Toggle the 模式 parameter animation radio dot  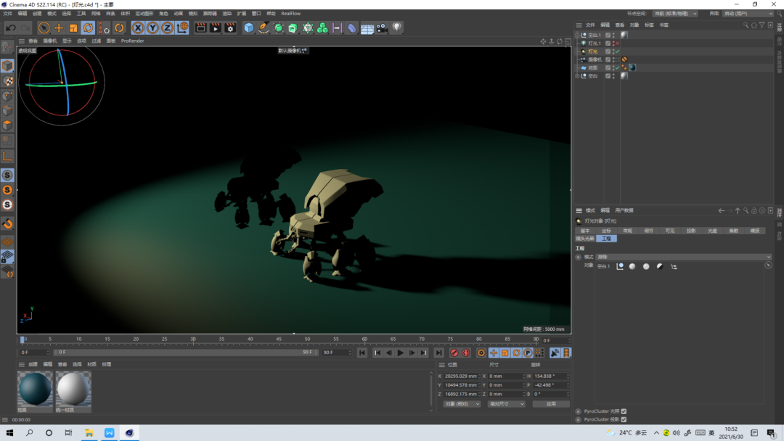click(x=579, y=257)
